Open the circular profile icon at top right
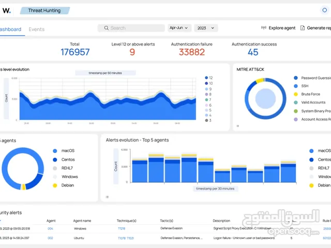The image size is (331, 248). [324, 10]
